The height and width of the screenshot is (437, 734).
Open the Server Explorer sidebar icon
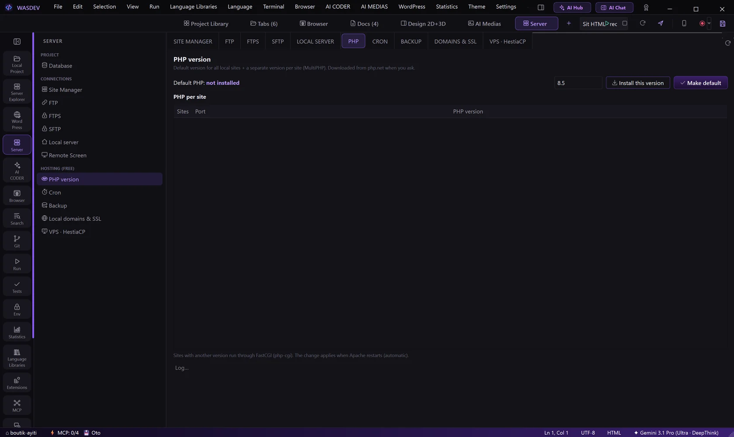click(x=17, y=92)
